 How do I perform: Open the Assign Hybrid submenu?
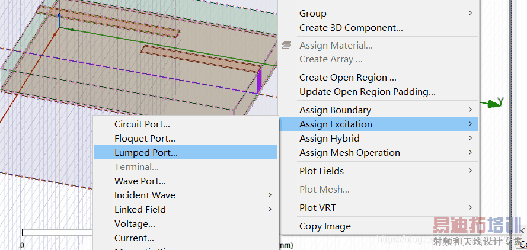click(x=379, y=139)
